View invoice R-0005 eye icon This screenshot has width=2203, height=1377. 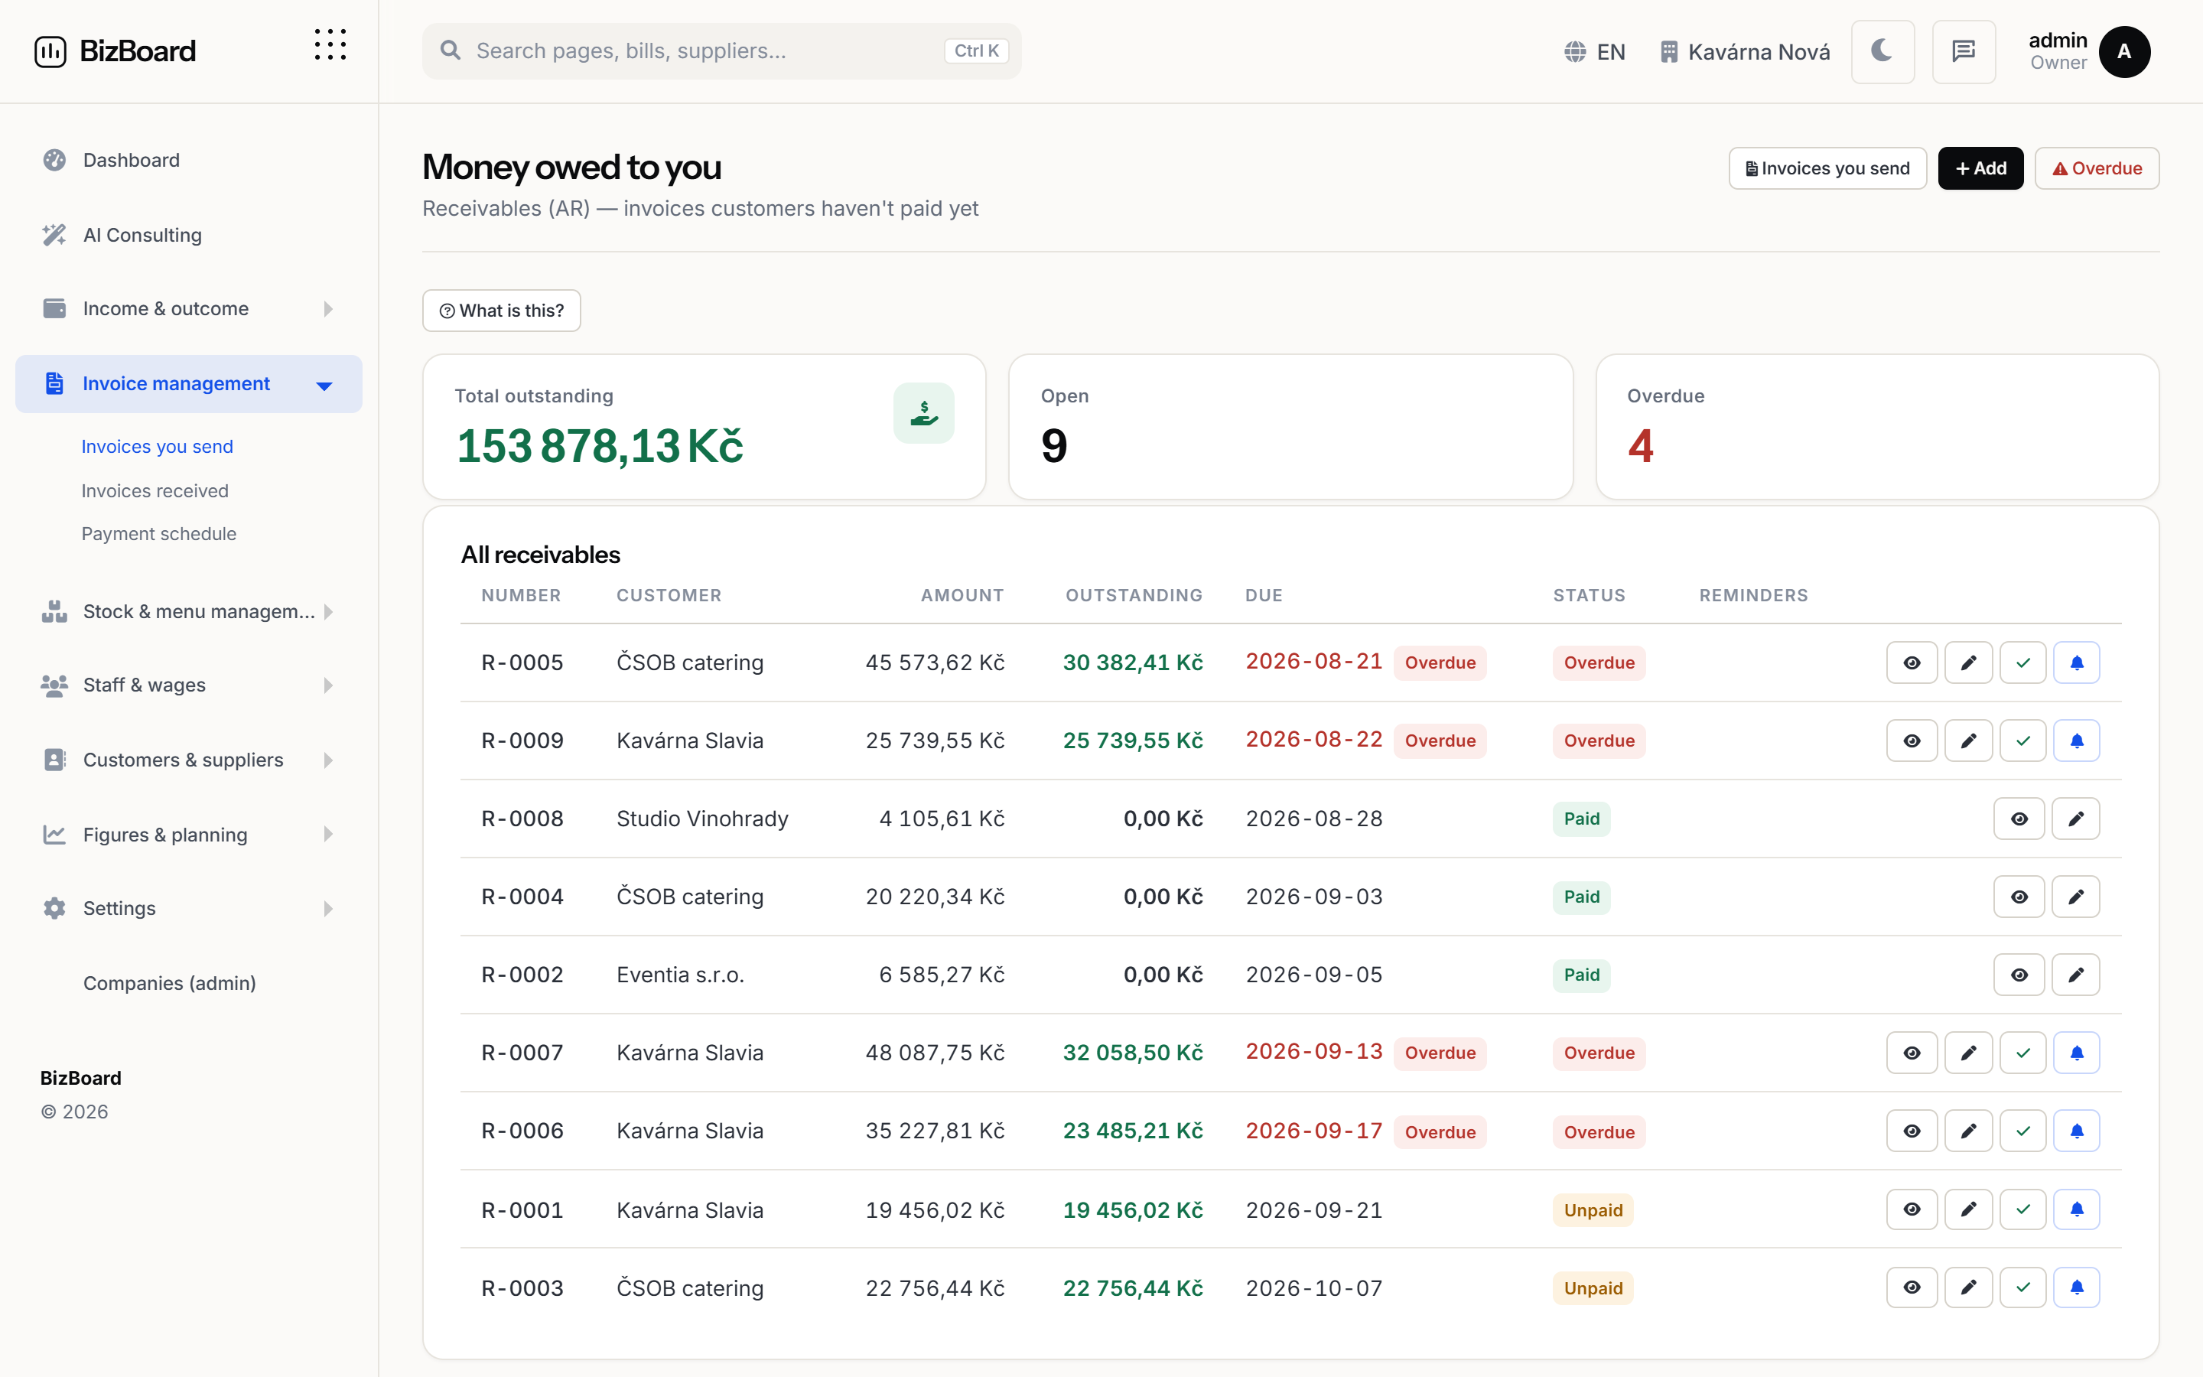tap(1912, 662)
